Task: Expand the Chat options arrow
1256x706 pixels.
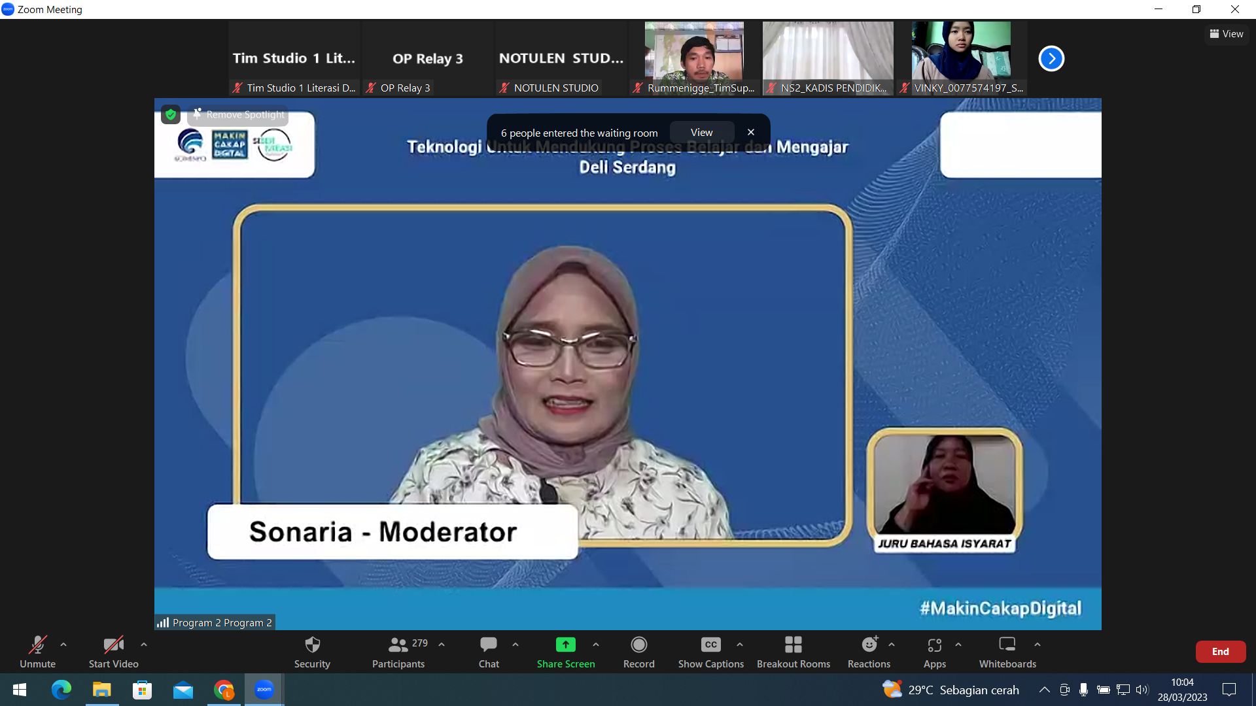Action: click(515, 645)
